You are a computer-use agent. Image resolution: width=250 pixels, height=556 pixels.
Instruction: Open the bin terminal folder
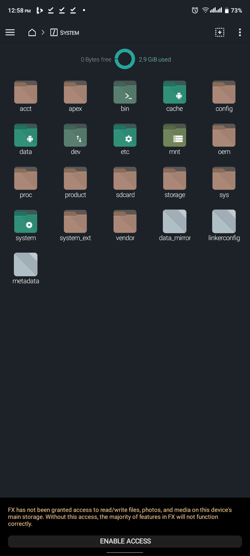(x=125, y=93)
